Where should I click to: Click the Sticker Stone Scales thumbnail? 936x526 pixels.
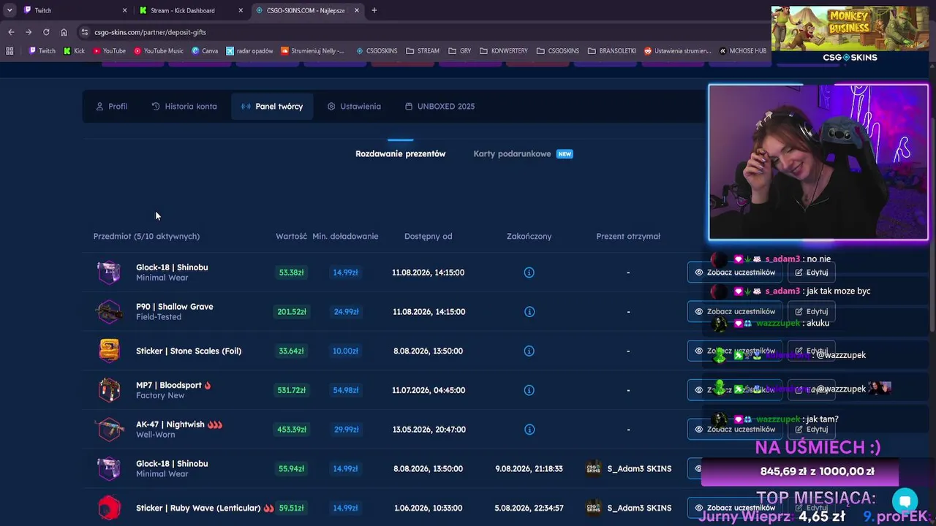coord(109,351)
